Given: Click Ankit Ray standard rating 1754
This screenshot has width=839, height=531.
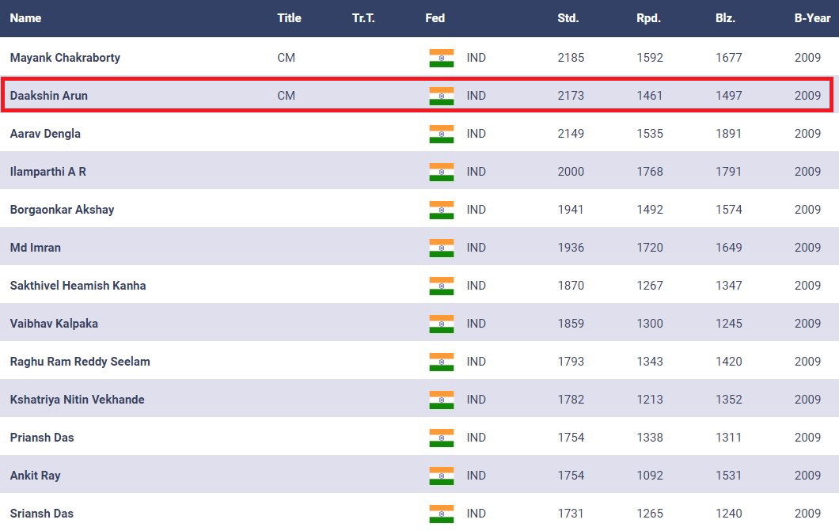Looking at the screenshot, I should click(571, 476).
